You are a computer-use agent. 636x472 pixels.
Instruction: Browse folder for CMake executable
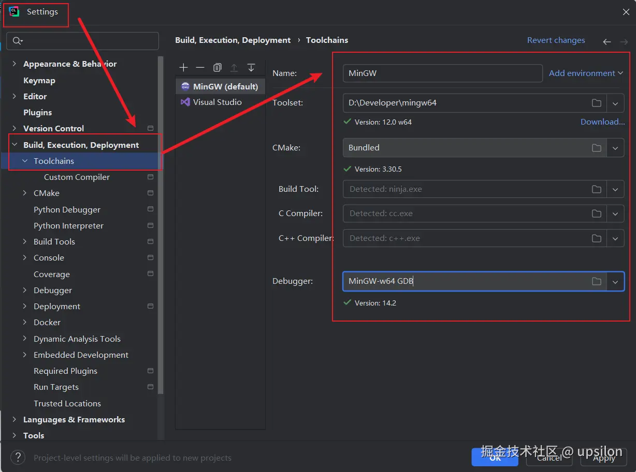[597, 148]
